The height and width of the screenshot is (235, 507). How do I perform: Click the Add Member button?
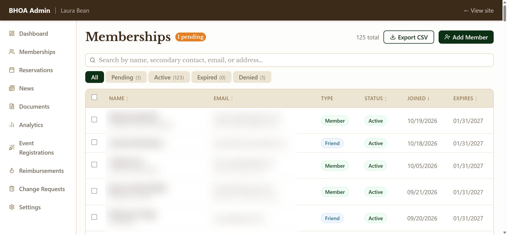[466, 37]
